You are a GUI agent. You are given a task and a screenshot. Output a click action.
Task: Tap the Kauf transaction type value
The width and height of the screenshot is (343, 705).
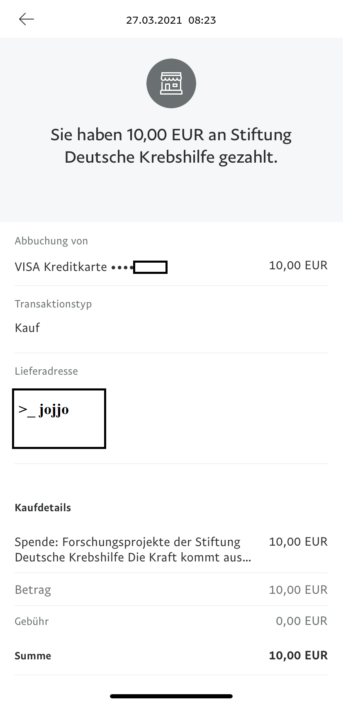tap(27, 328)
